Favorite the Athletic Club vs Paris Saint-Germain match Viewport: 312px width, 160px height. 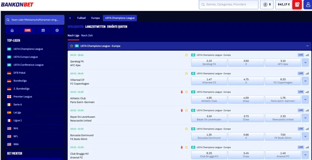(x=186, y=92)
